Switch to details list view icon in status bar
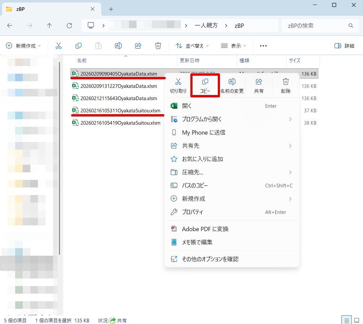Screen dimensions: 363x324 [x=346, y=320]
